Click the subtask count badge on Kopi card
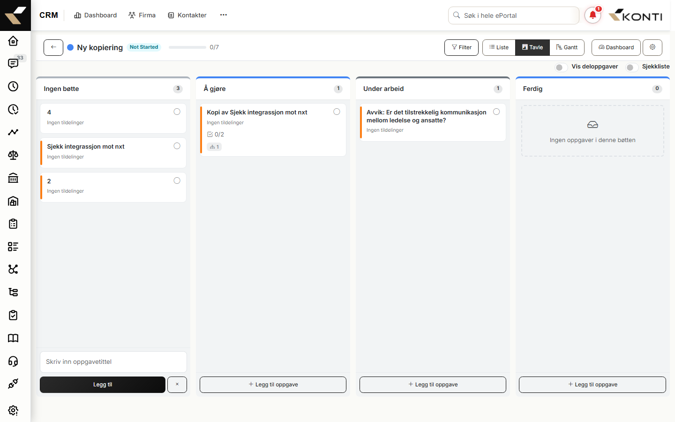 (x=214, y=147)
